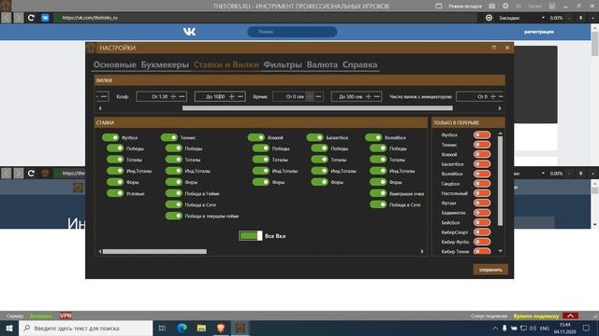Screen dimensions: 599x336
Task: Open Brave browser from taskbar
Action: 221,328
